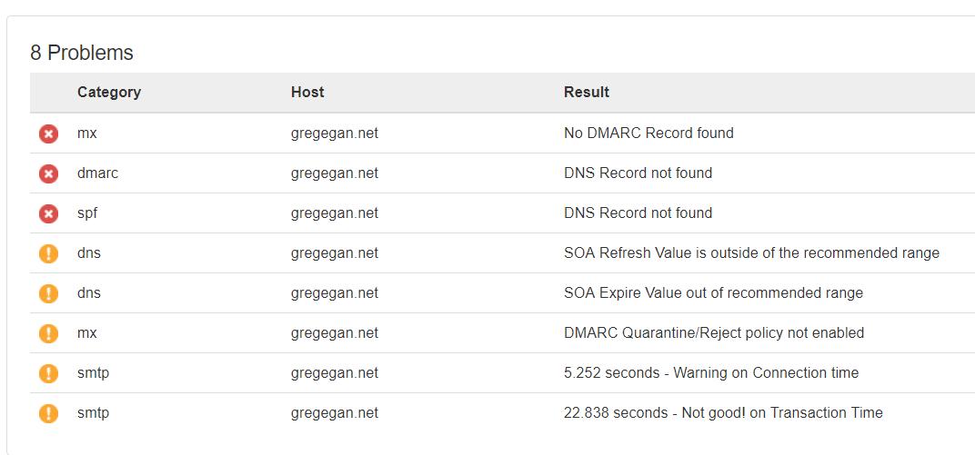Click the '8 Problems' heading

click(x=82, y=53)
